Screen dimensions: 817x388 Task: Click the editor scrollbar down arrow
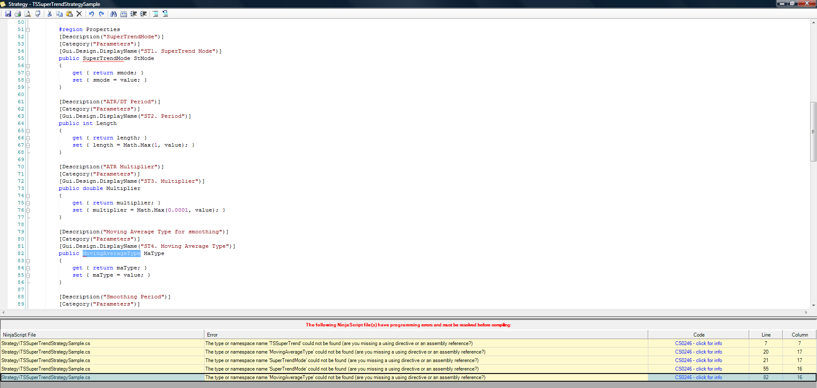pyautogui.click(x=813, y=306)
